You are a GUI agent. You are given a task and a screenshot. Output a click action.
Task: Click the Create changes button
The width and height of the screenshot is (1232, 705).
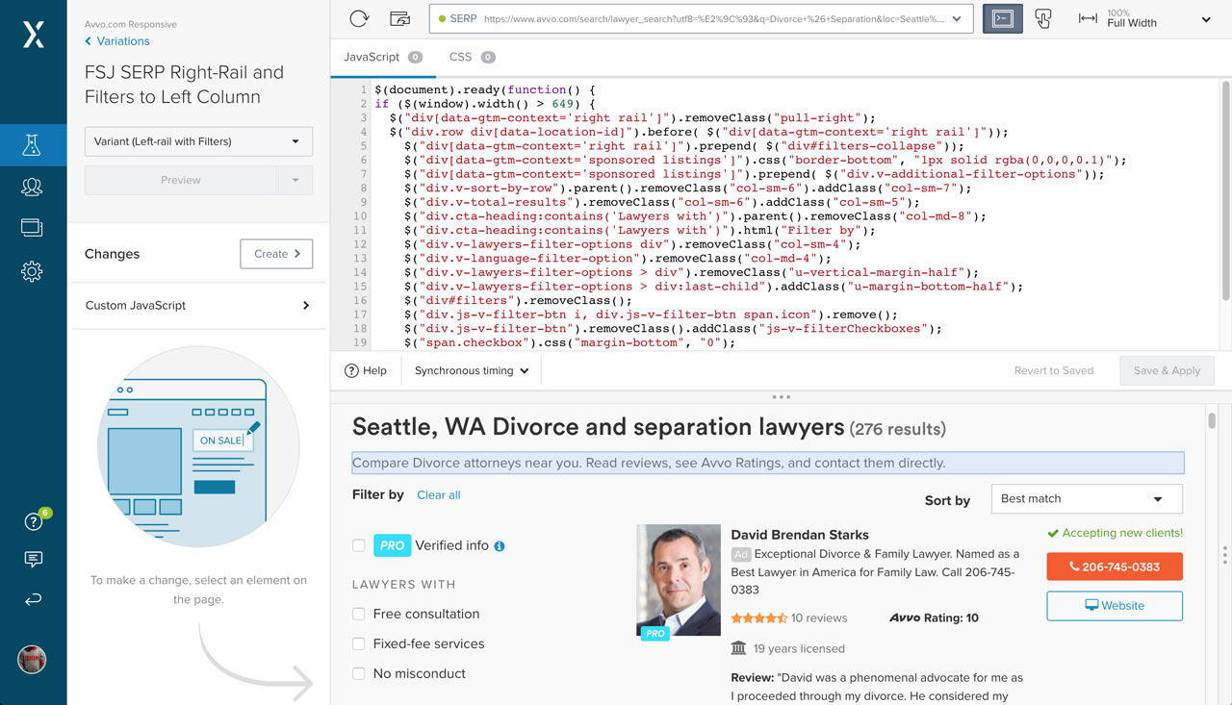[276, 254]
